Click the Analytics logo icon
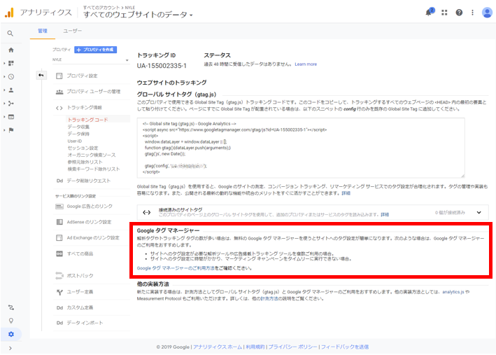Screen dimensions: 496x355 pyautogui.click(x=9, y=13)
